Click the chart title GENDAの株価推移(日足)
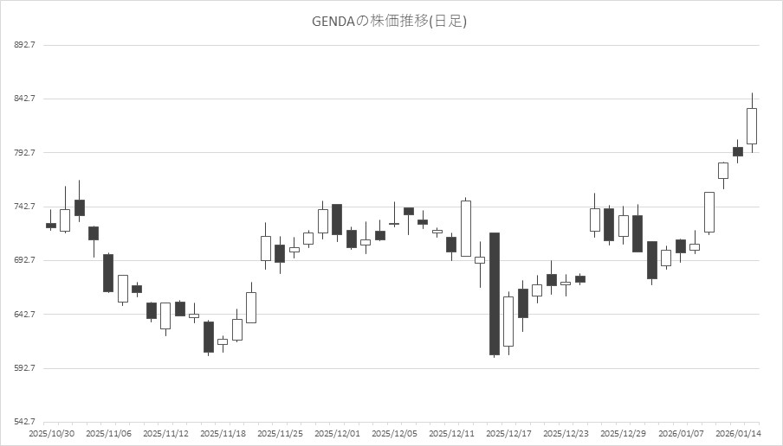 point(389,22)
